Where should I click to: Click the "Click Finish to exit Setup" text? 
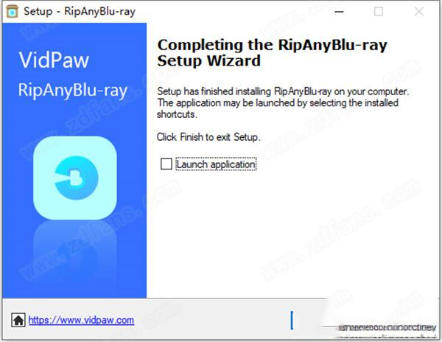coord(209,137)
